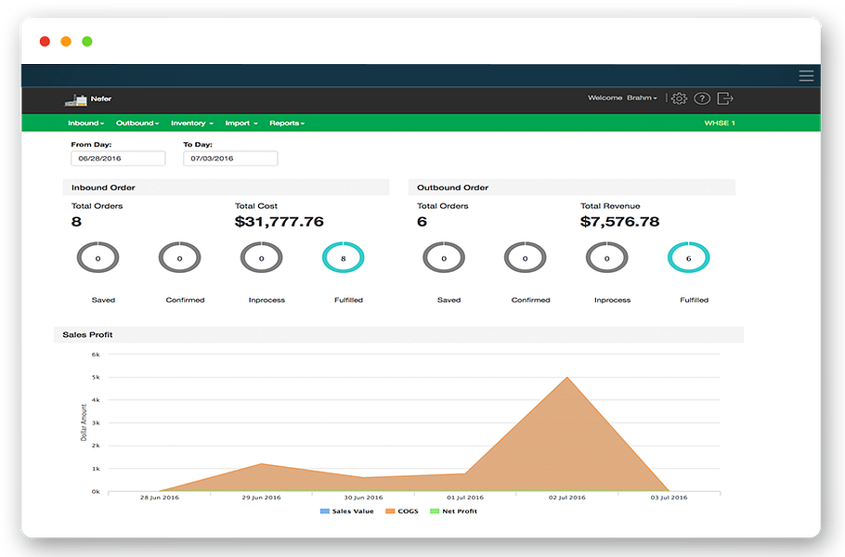
Task: Open the hamburger menu icon
Action: coord(806,76)
